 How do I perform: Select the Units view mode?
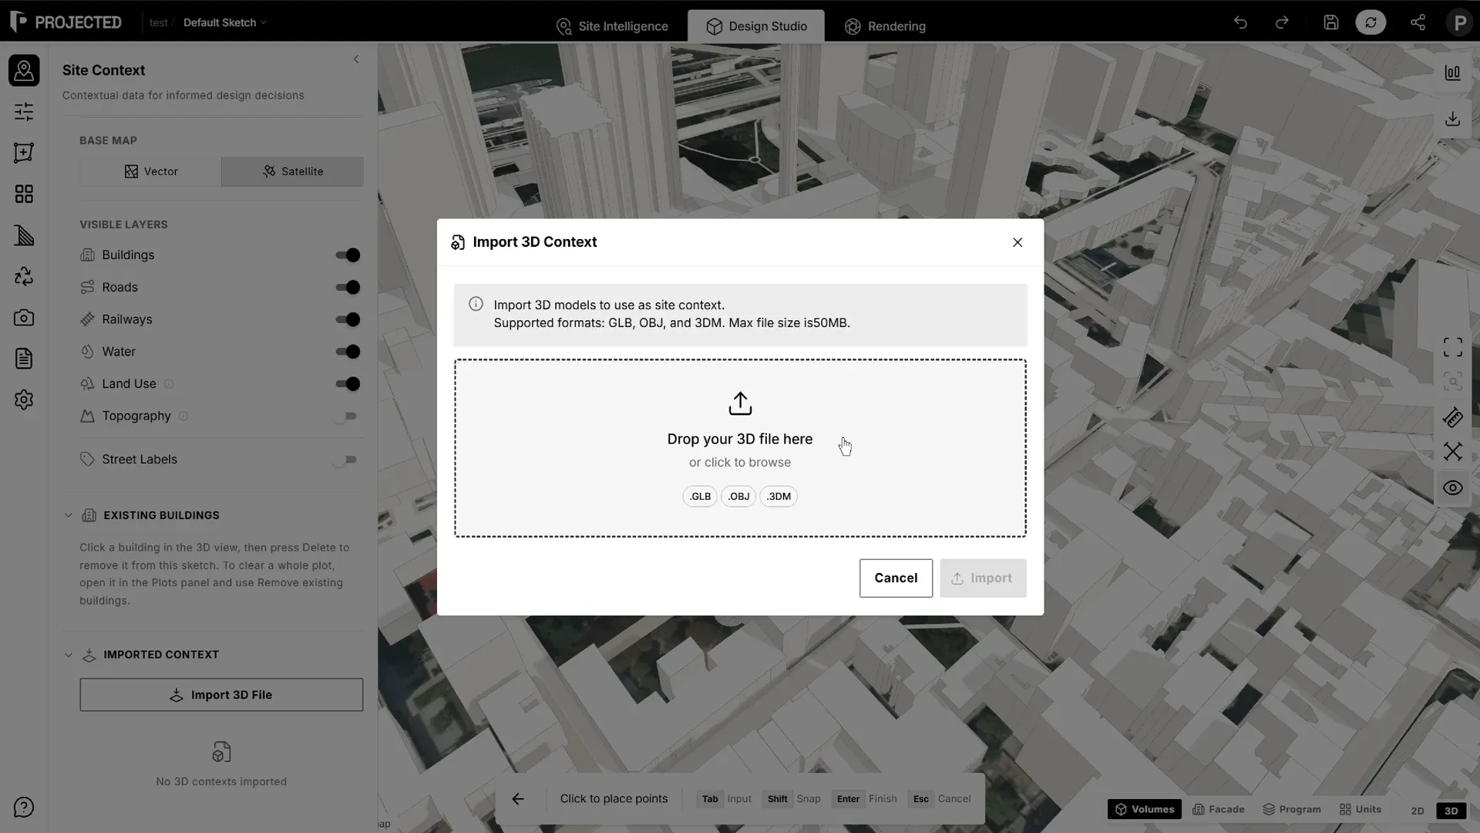click(x=1361, y=809)
